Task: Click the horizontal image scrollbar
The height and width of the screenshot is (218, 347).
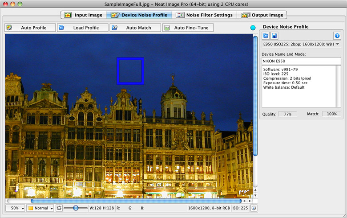Action: (136, 201)
